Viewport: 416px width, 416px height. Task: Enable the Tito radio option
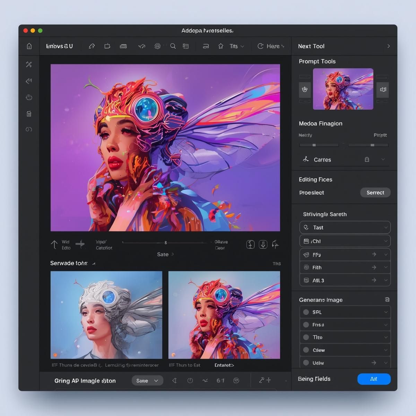[x=306, y=337]
